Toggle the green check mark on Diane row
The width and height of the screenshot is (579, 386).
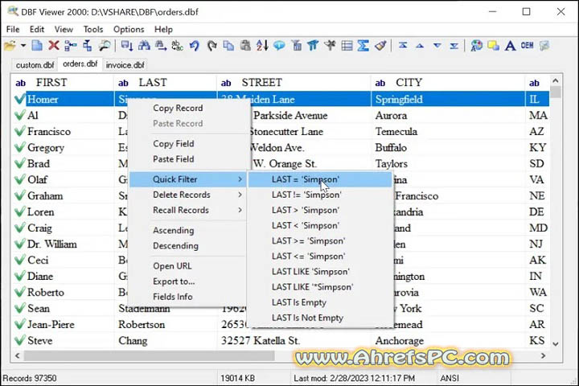tap(20, 277)
